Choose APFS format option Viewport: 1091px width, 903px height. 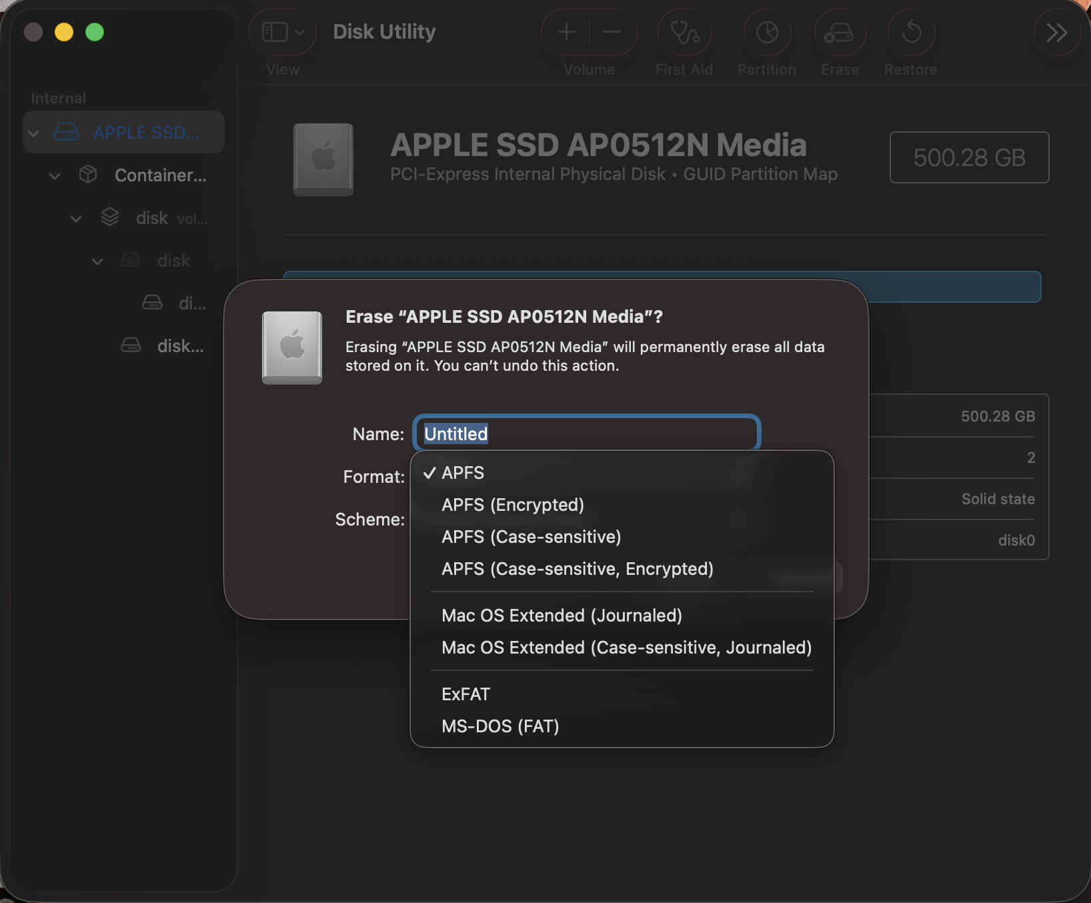point(463,473)
